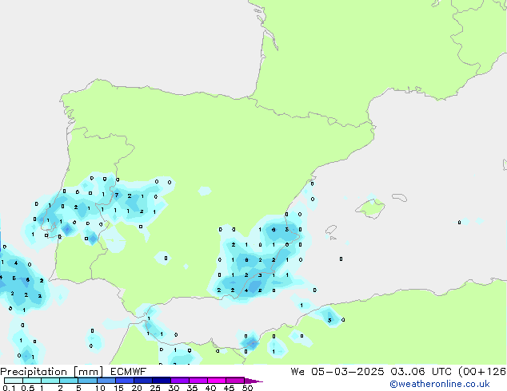Pick the 5–10 mm legend color box
This screenshot has height=391, width=507.
(x=87, y=381)
